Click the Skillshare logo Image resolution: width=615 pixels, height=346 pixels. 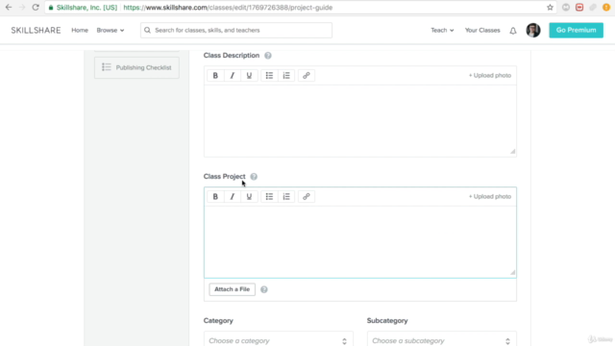pos(37,30)
